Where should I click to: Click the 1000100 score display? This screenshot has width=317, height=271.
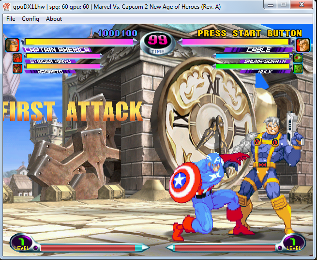(x=118, y=33)
